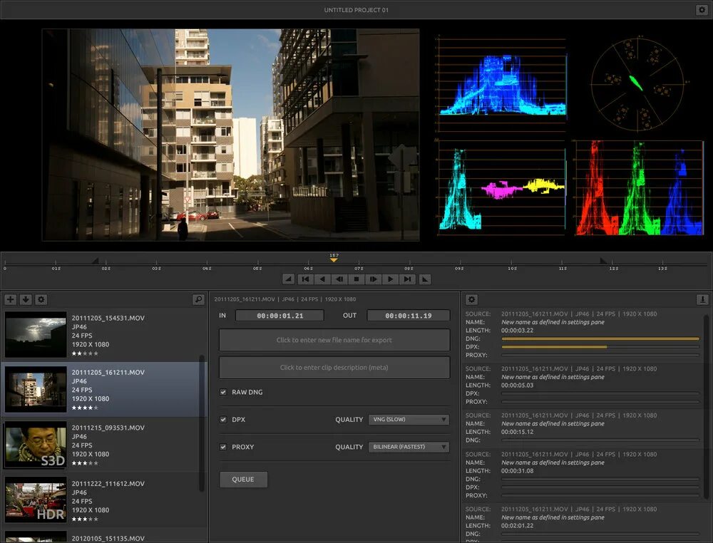713x543 pixels.
Task: Jump to the clip end
Action: (407, 279)
